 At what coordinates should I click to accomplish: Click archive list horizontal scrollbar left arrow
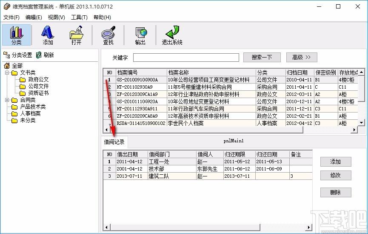[x=106, y=130]
